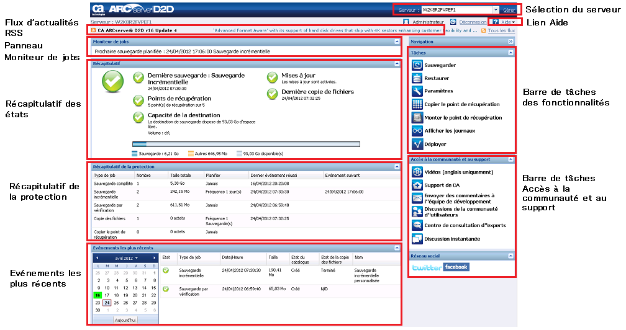The image size is (626, 330).
Task: Click the Restaurer task icon
Action: point(417,78)
